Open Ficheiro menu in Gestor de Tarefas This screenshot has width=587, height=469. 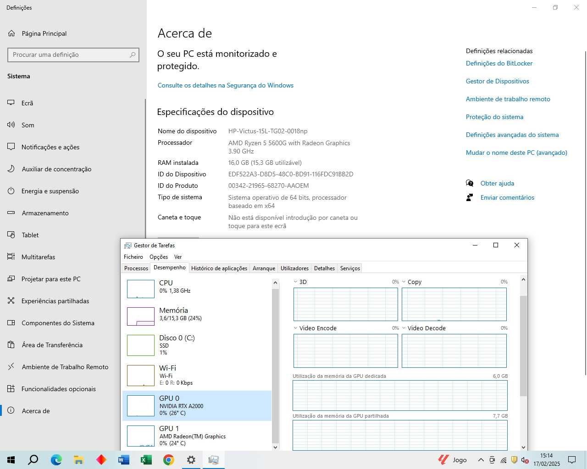point(133,257)
